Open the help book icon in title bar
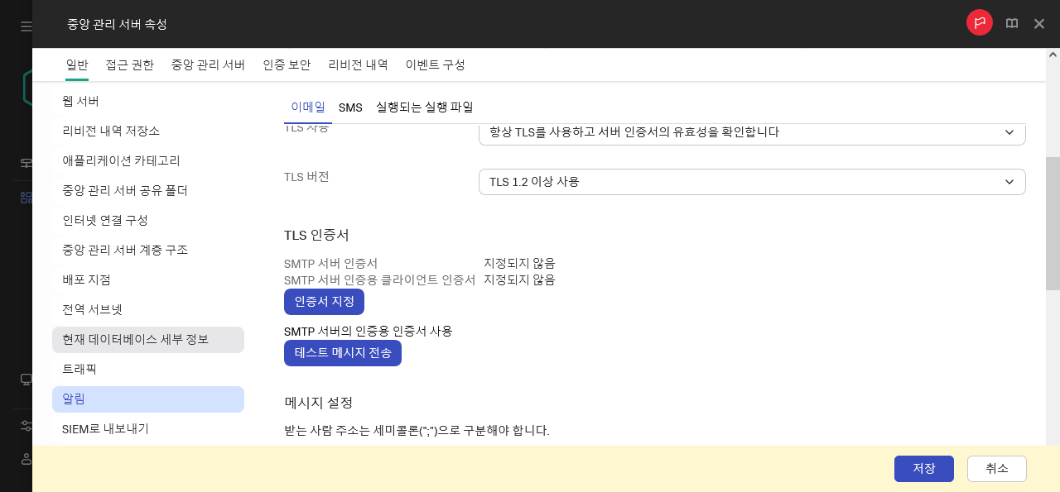 (x=1011, y=23)
